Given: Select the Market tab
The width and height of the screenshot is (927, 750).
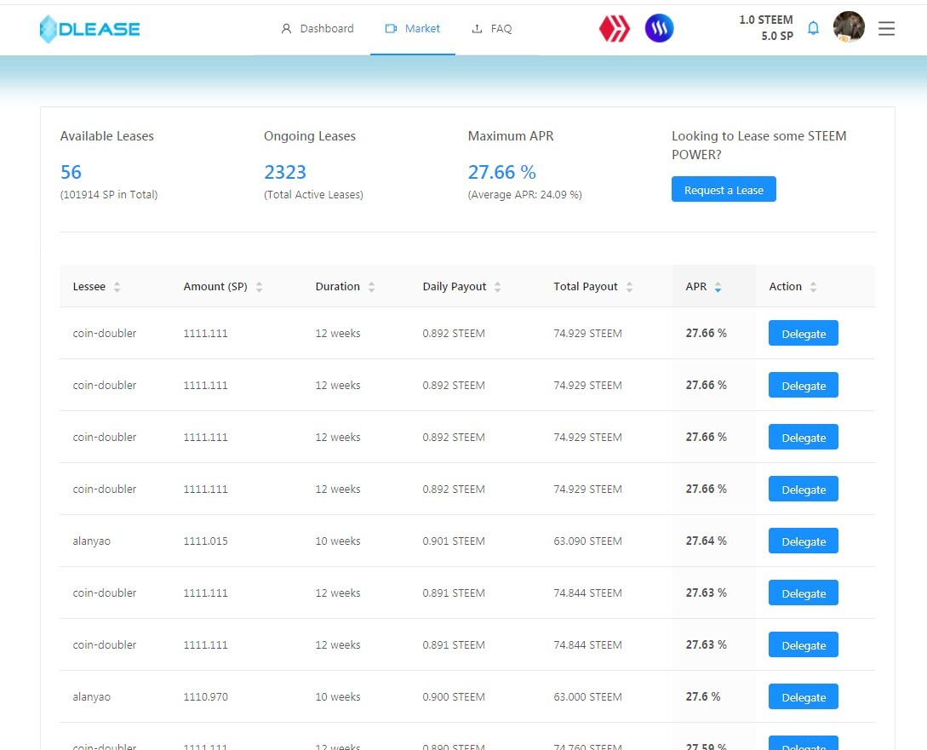Looking at the screenshot, I should (413, 28).
